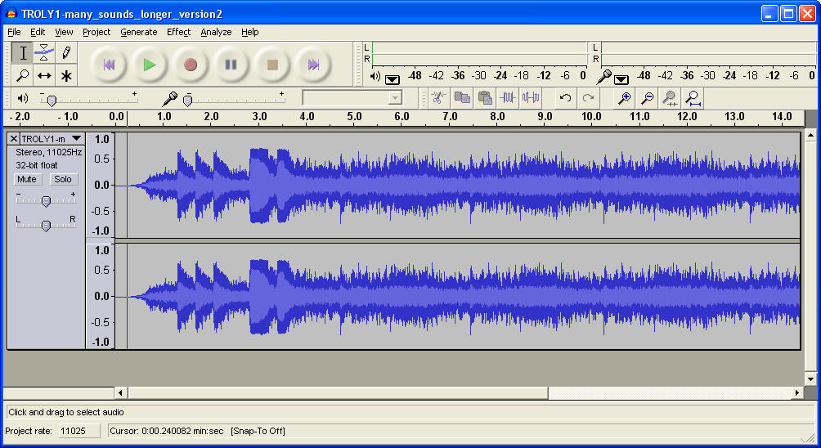Open the TROLY1 track name dropdown menu
Image resolution: width=821 pixels, height=448 pixels.
point(76,139)
